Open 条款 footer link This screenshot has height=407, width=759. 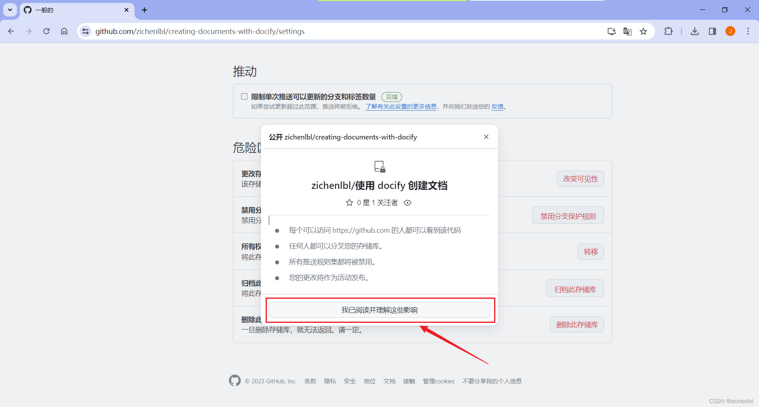(310, 381)
